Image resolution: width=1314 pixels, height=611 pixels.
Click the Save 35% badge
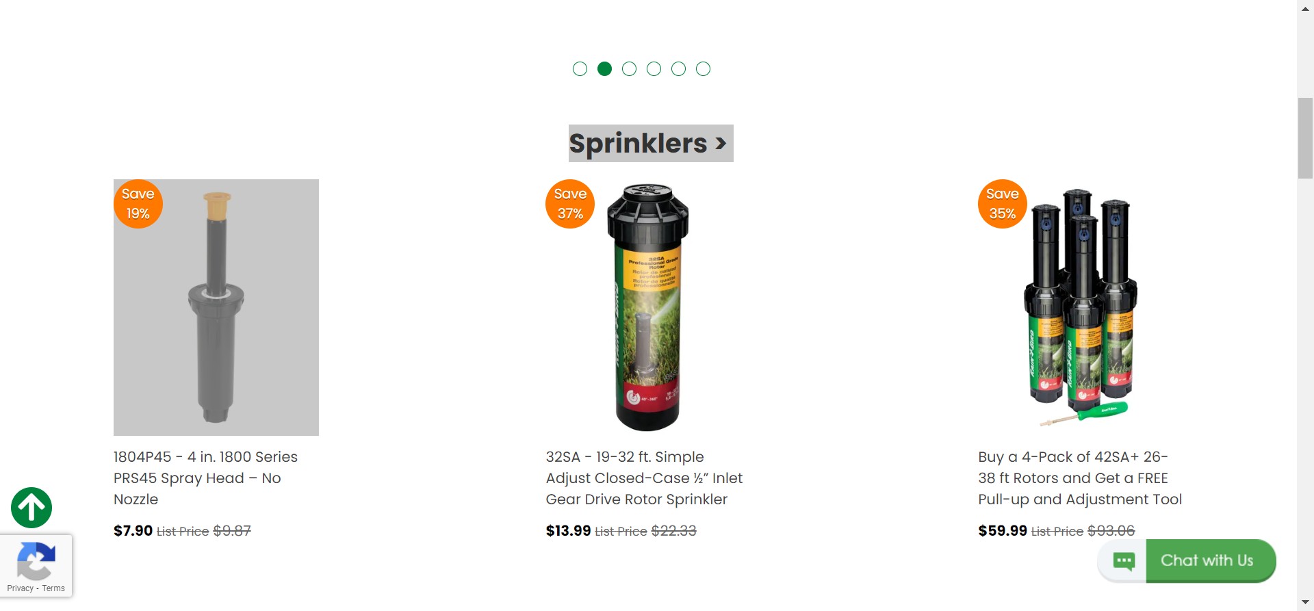(1003, 204)
